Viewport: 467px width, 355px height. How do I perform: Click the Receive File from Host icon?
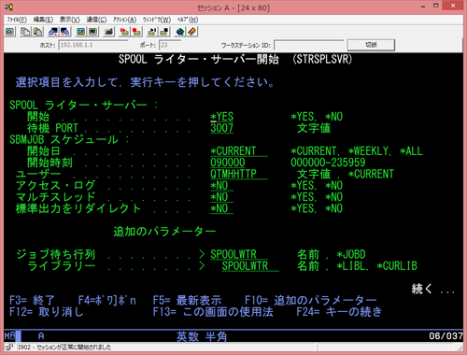click(x=65, y=32)
